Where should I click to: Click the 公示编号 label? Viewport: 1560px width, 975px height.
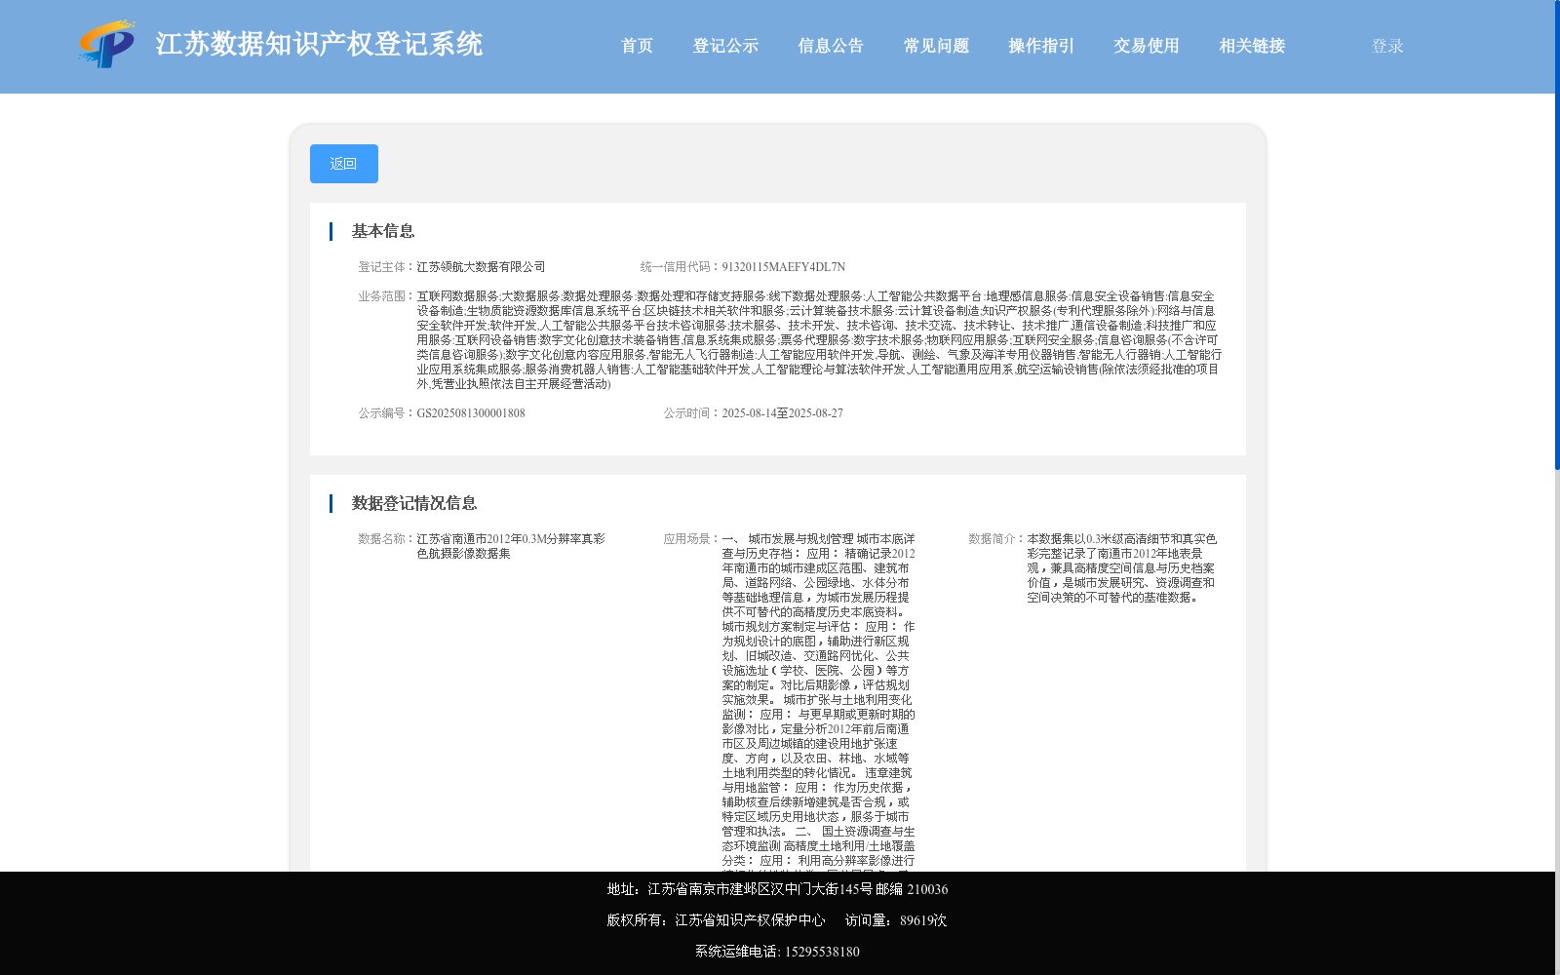[x=387, y=413]
